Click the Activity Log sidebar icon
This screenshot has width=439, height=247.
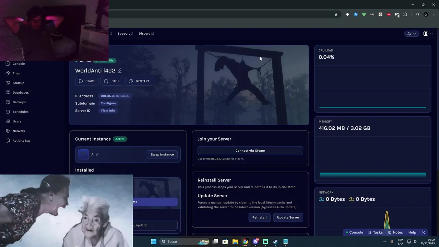tap(8, 141)
